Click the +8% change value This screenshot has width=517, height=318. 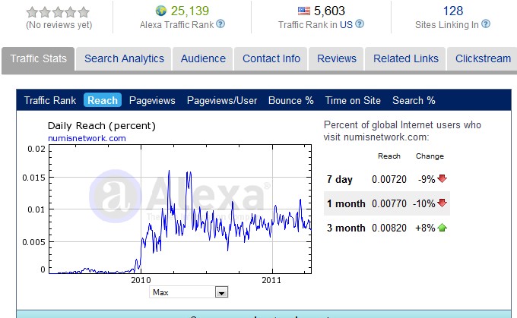tap(425, 228)
